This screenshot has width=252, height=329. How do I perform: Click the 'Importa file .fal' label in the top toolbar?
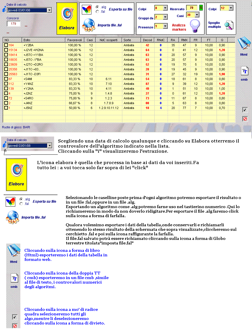(x=110, y=25)
